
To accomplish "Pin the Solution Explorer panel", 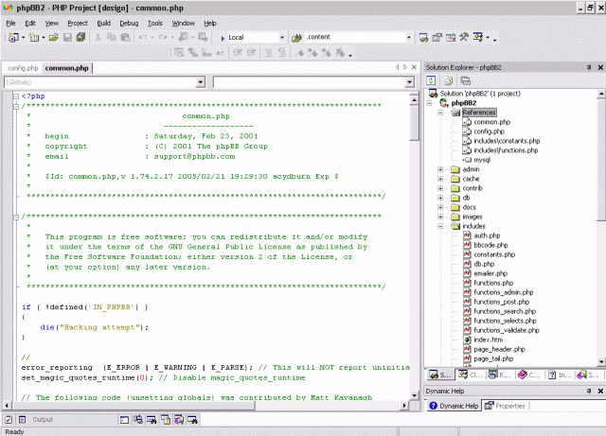I will (x=589, y=67).
